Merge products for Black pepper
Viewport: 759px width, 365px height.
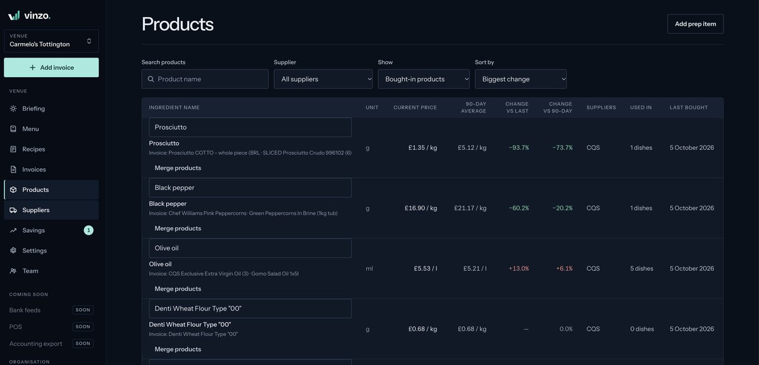click(178, 228)
